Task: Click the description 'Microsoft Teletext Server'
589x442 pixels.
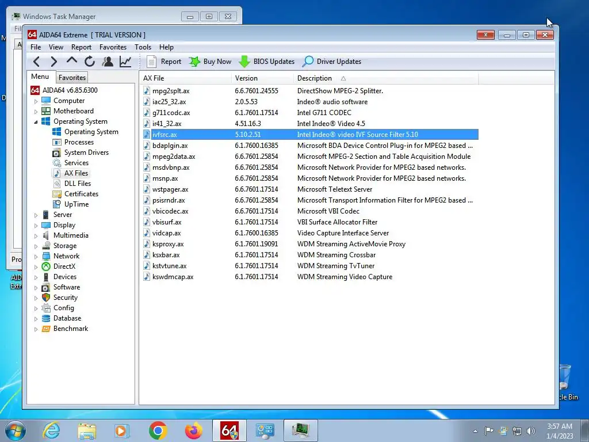Action: click(x=335, y=189)
